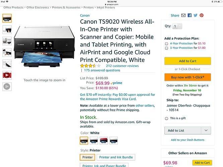Share on Twitter icon
Viewport: 223px width, 167px height.
point(196,15)
